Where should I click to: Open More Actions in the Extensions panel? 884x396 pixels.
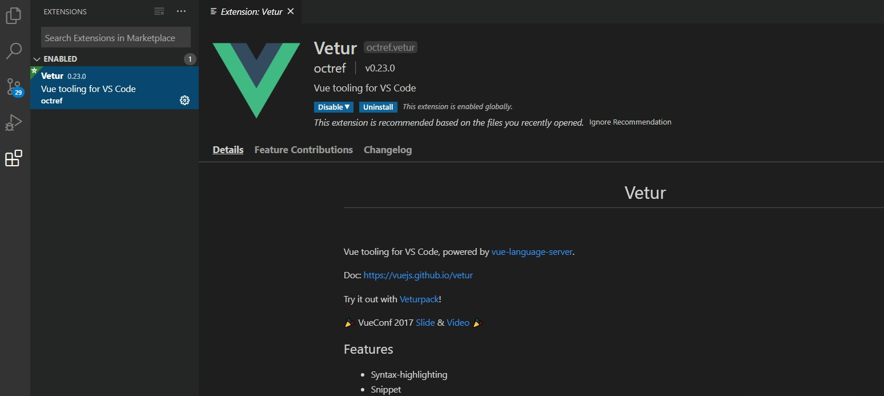tap(181, 11)
